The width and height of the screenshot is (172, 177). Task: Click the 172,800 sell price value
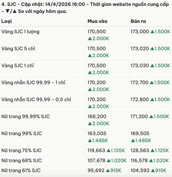(140, 100)
